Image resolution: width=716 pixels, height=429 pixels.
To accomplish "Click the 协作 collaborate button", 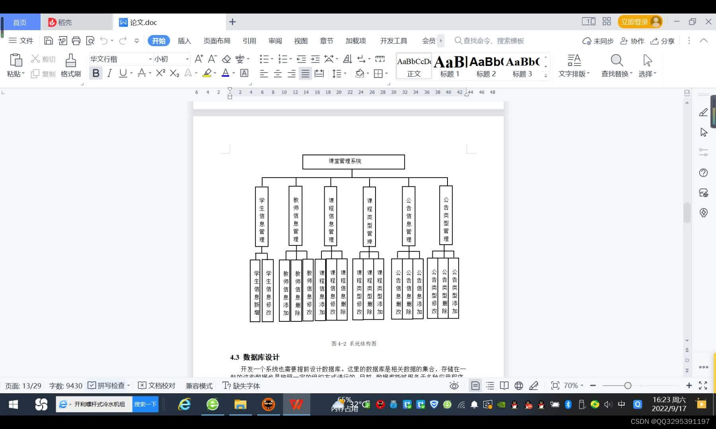I will (x=632, y=41).
